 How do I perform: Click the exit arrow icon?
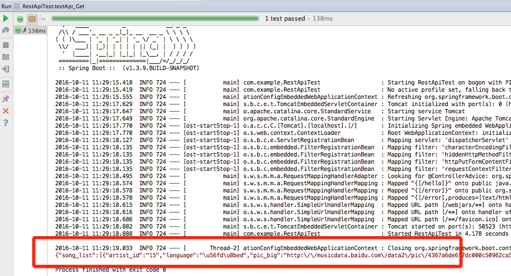coord(6,69)
